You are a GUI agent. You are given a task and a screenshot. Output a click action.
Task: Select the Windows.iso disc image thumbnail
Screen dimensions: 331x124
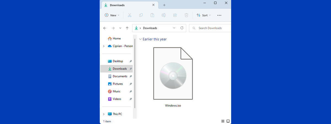point(173,73)
